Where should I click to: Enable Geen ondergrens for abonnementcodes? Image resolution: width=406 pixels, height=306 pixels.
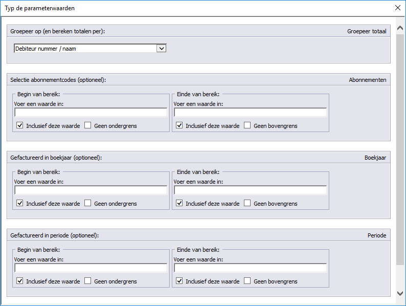tap(88, 125)
